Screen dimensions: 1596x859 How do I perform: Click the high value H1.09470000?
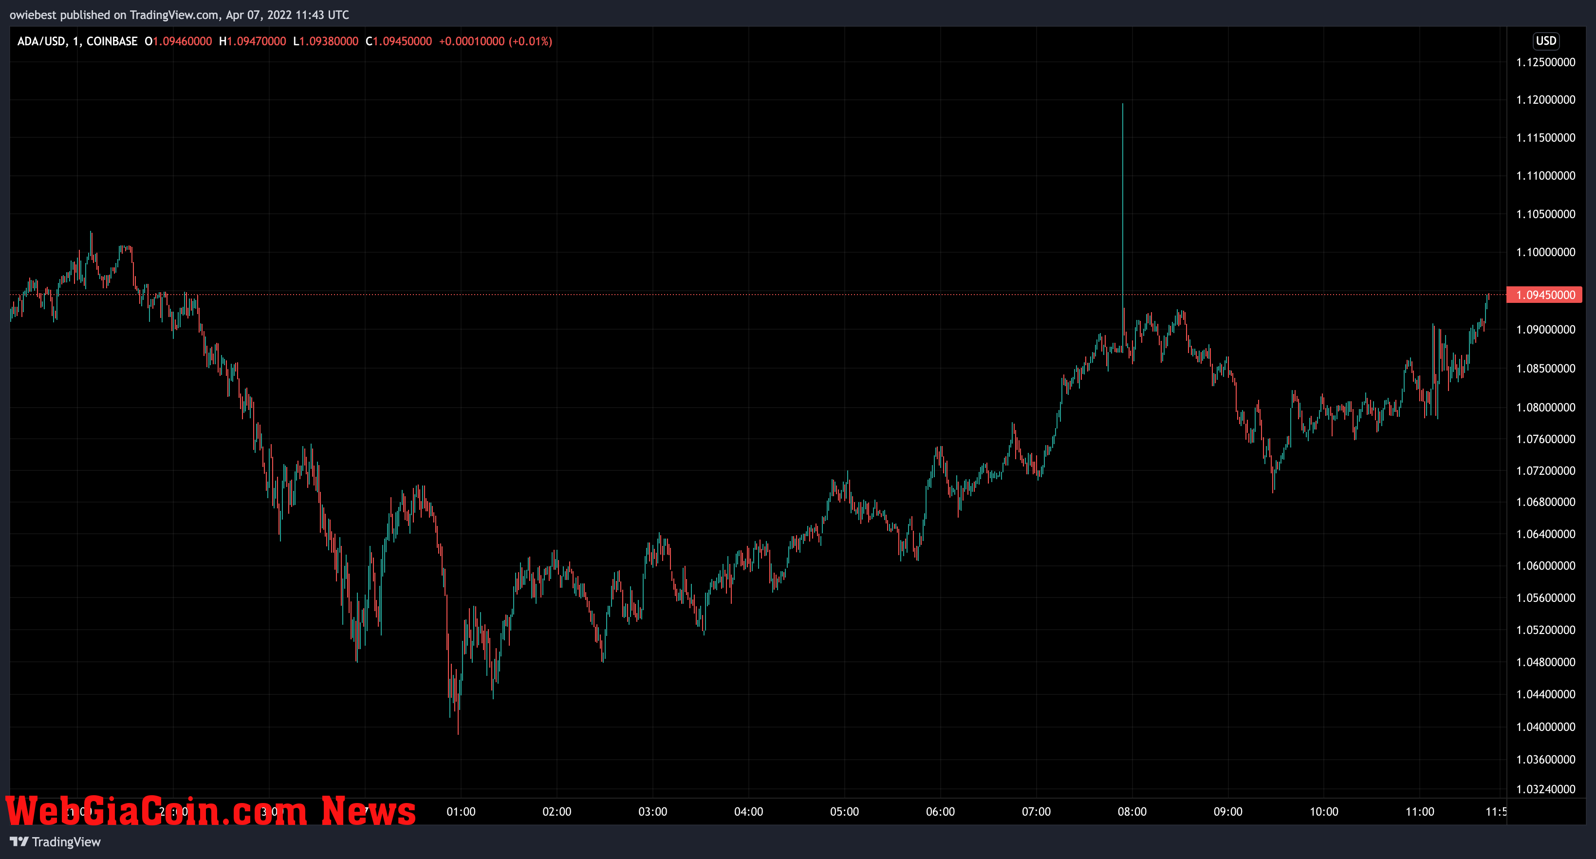(x=253, y=41)
